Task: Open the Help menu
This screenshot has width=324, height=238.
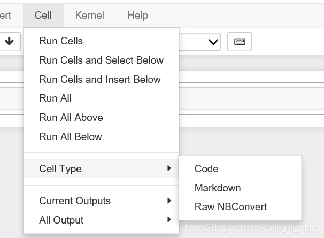Action: pyautogui.click(x=137, y=15)
